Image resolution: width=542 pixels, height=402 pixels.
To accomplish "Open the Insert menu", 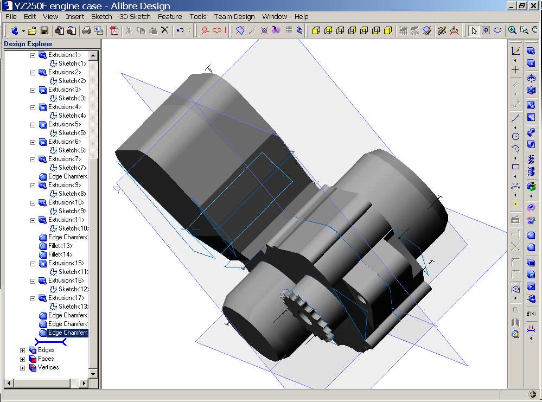I will (x=75, y=17).
